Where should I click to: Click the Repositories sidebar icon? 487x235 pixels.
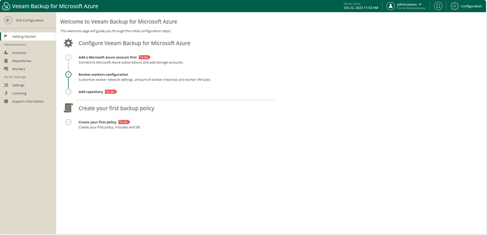pyautogui.click(x=6, y=61)
